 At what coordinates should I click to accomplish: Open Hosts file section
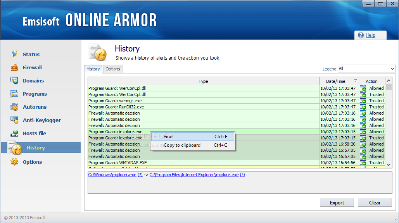click(x=35, y=133)
